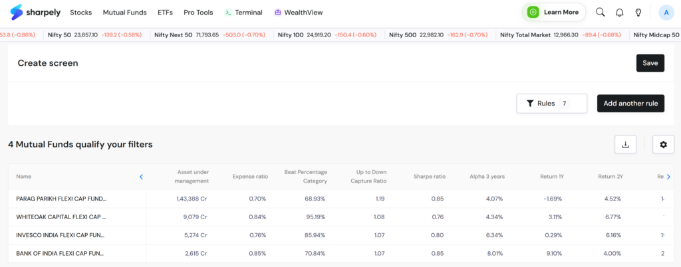Open the Mutual Funds menu

click(x=124, y=13)
